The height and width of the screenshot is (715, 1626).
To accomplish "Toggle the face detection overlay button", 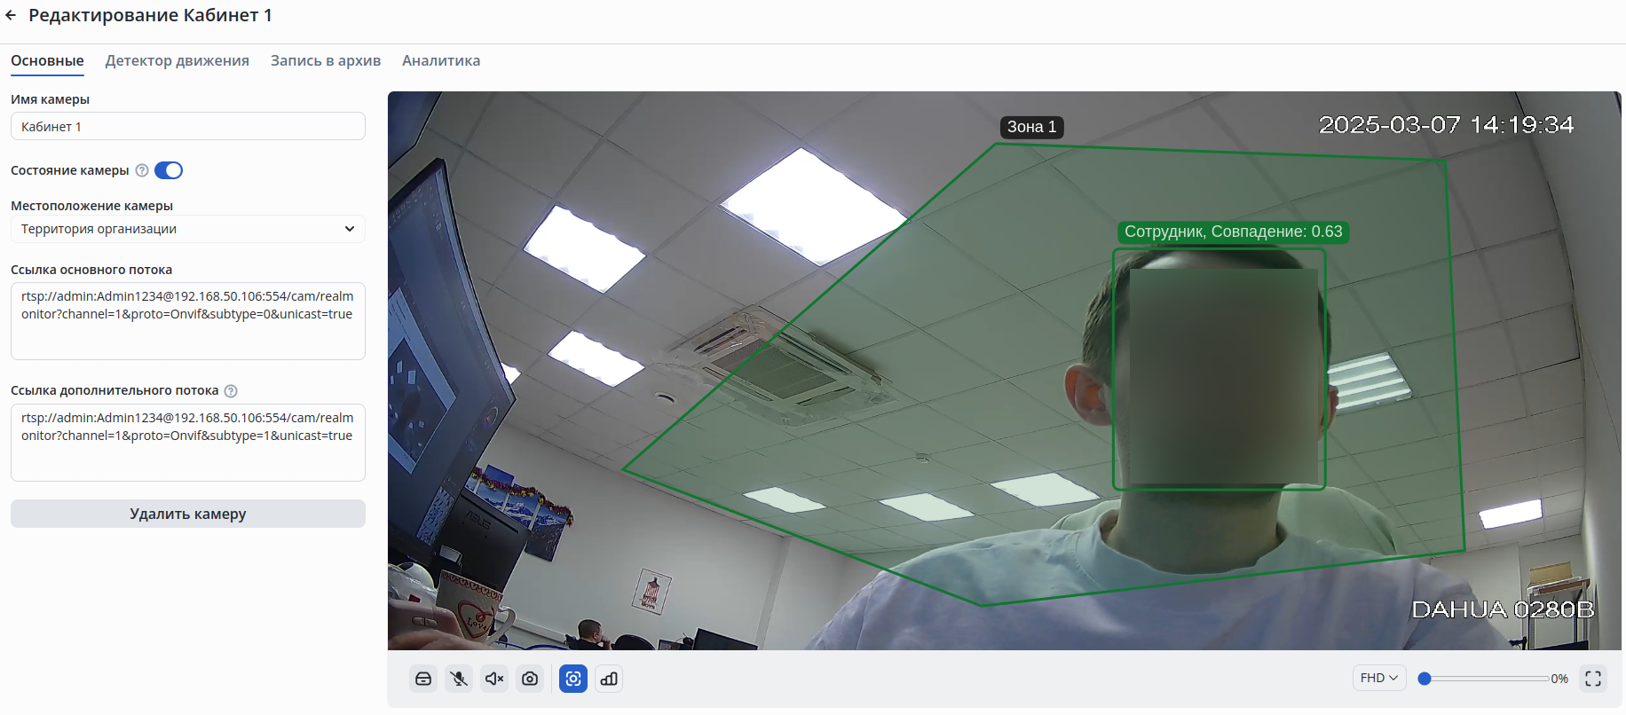I will [x=573, y=679].
